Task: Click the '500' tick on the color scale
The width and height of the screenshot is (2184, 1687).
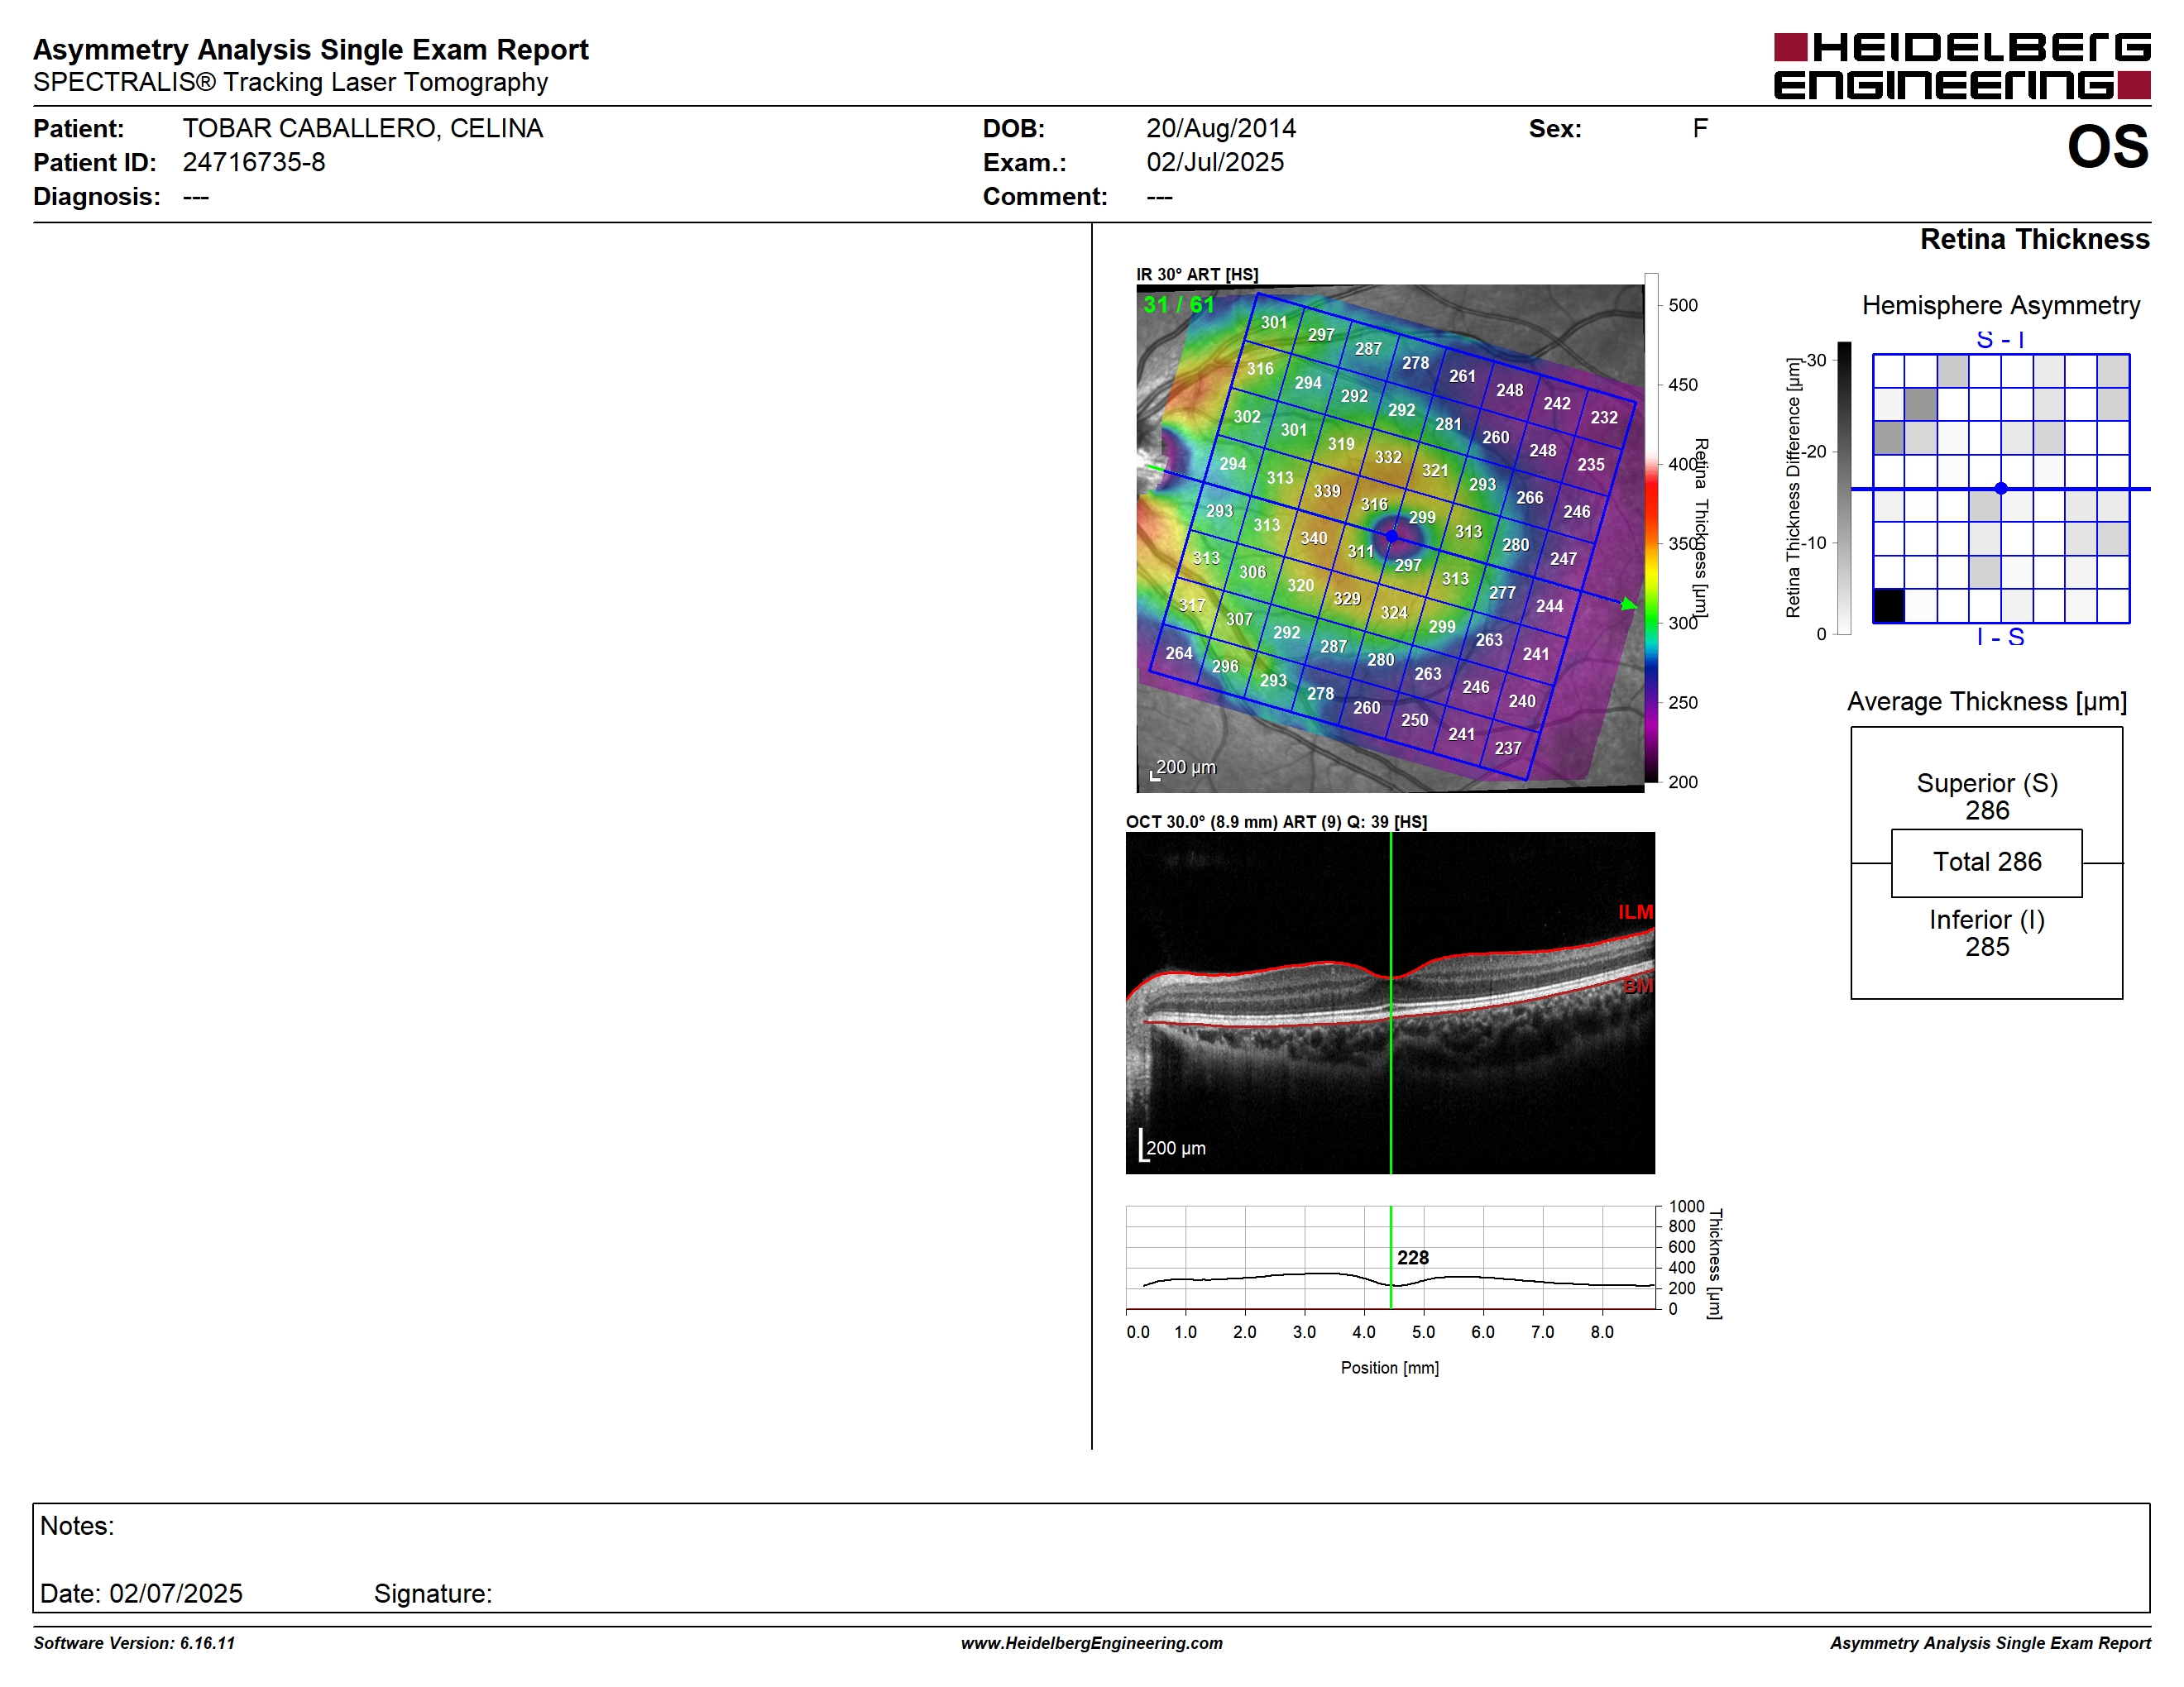Action: pos(1683,305)
